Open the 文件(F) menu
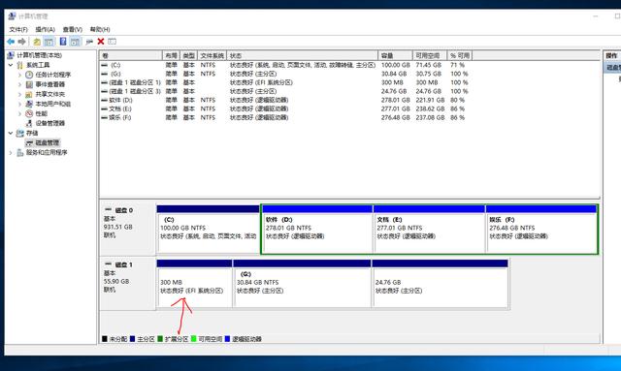Image resolution: width=621 pixels, height=371 pixels. tap(18, 29)
